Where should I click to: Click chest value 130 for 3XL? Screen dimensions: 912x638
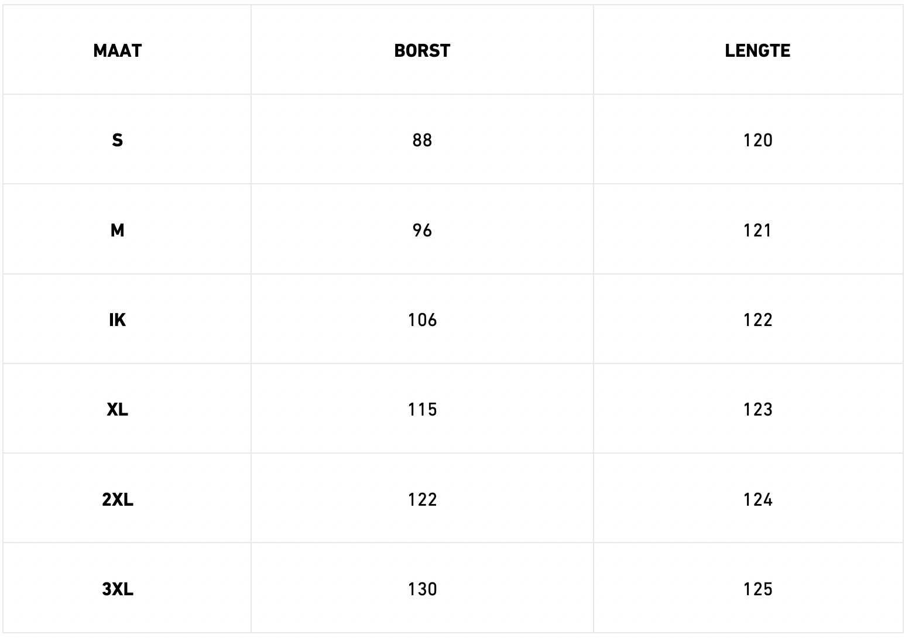click(x=422, y=589)
